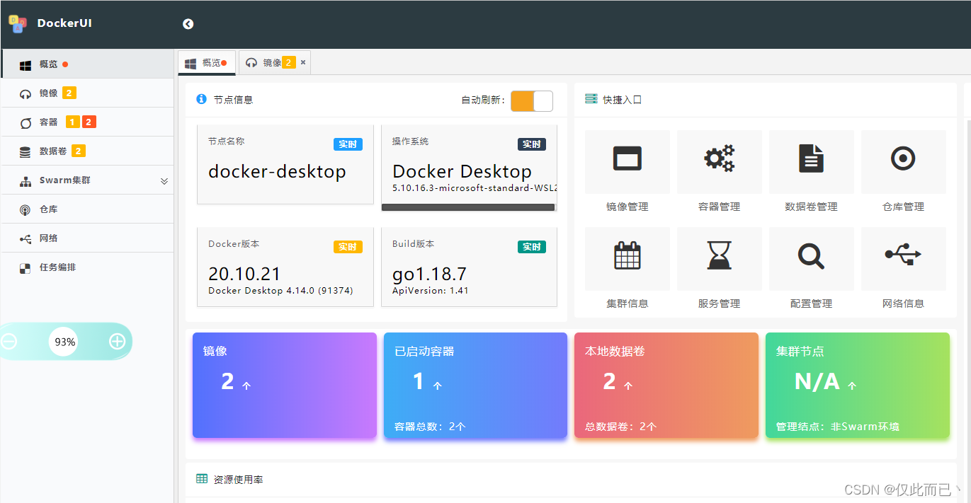Screen dimensions: 971x503
Task: Click the headphones icon beside sidebar 镜像
Action: [x=25, y=94]
